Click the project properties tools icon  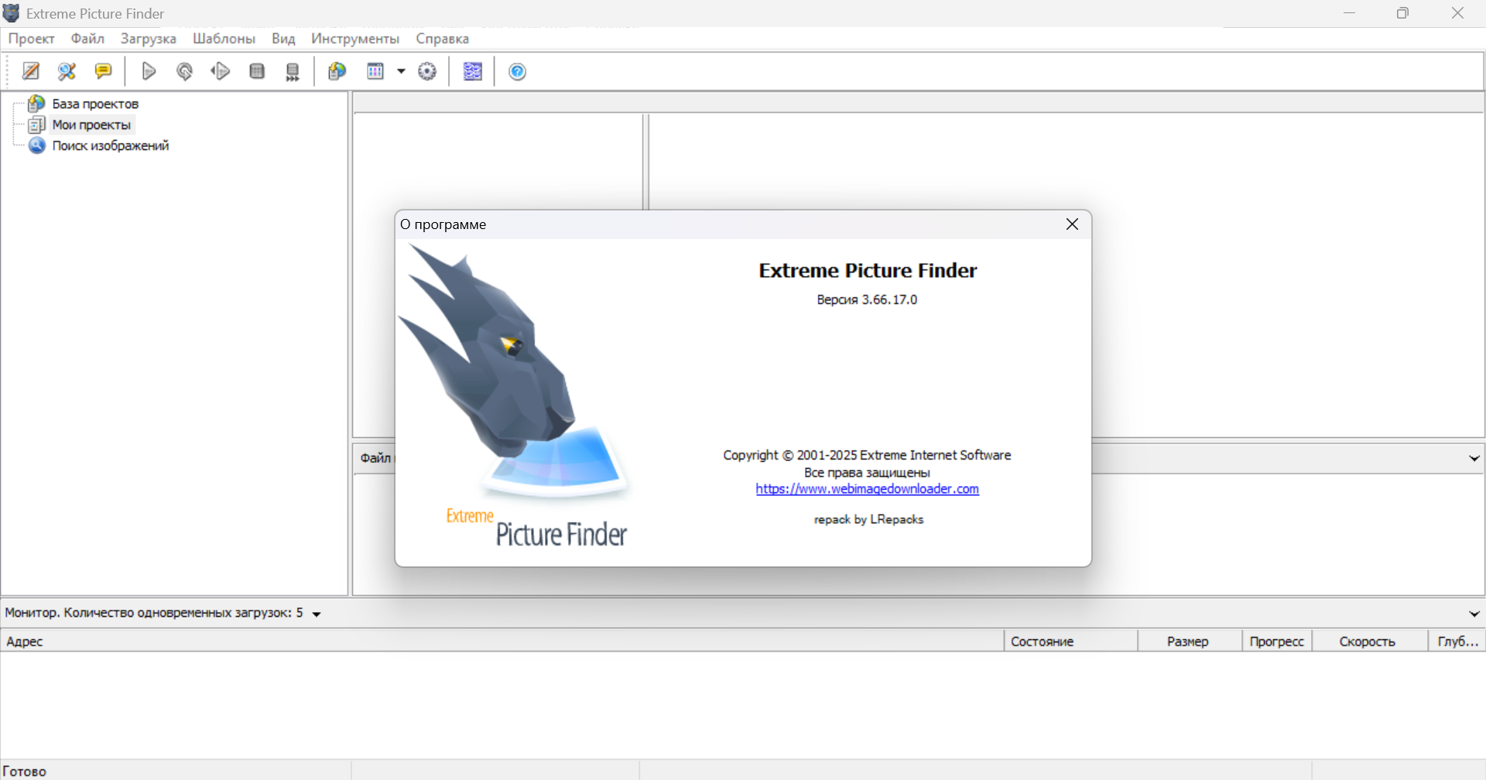[x=67, y=71]
